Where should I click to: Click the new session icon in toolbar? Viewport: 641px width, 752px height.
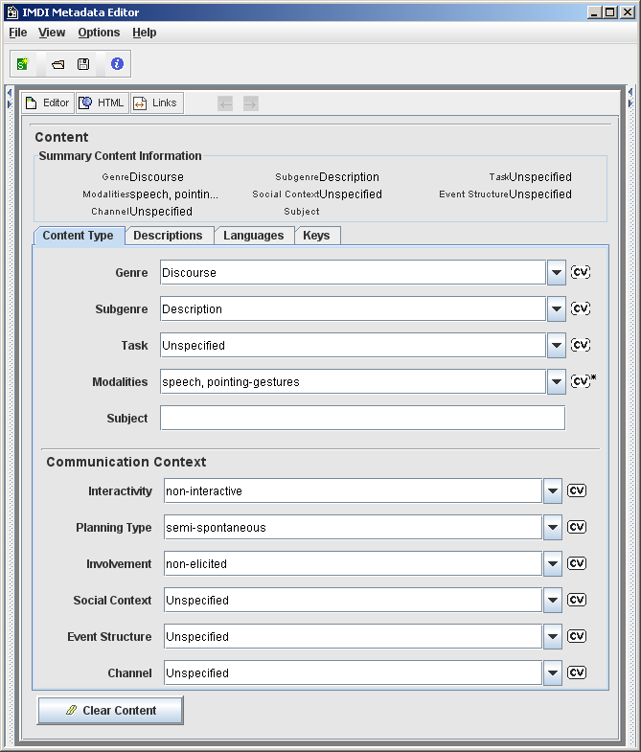[x=23, y=64]
